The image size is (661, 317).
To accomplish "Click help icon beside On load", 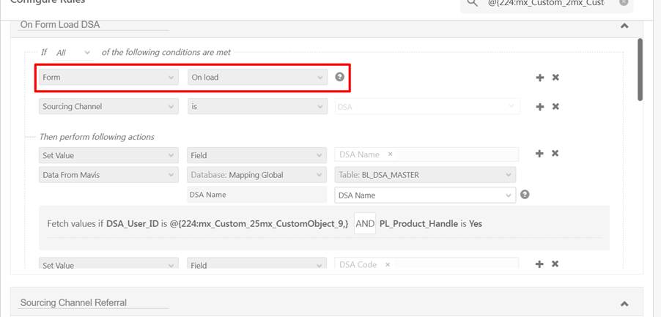I will pyautogui.click(x=339, y=77).
